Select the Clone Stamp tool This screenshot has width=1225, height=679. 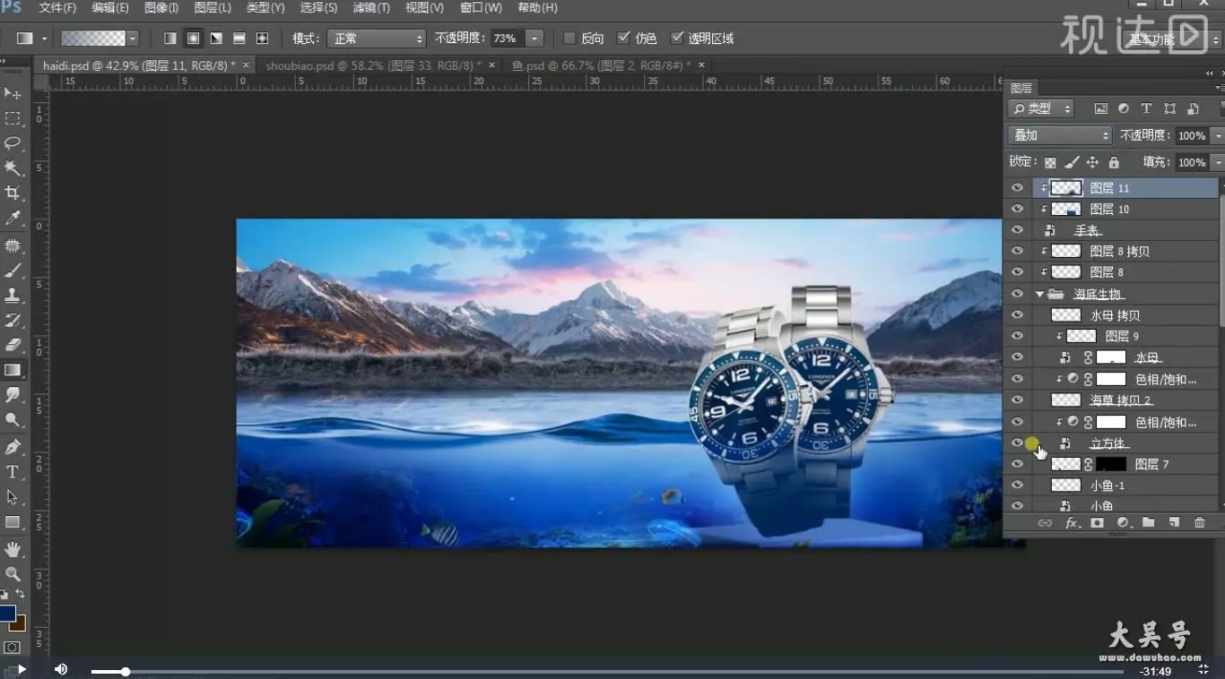pos(13,296)
